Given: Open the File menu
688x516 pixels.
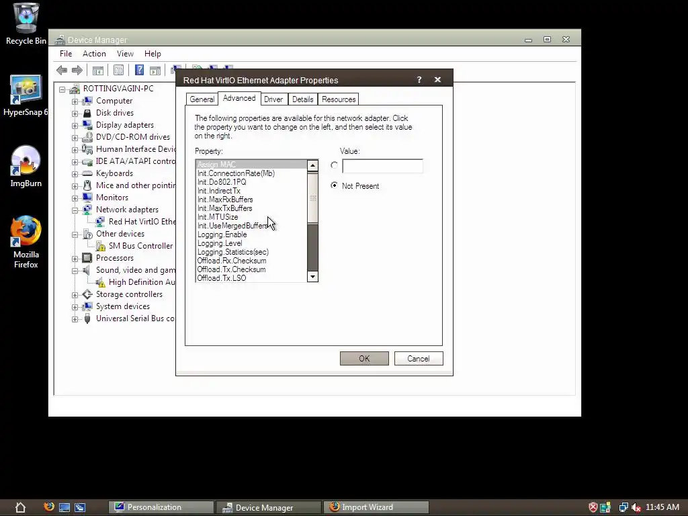Looking at the screenshot, I should [66, 54].
